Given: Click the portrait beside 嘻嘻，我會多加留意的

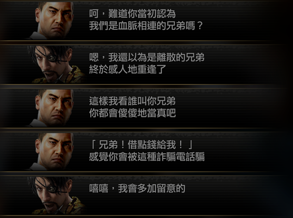Looking at the screenshot, I should pyautogui.click(x=56, y=196).
